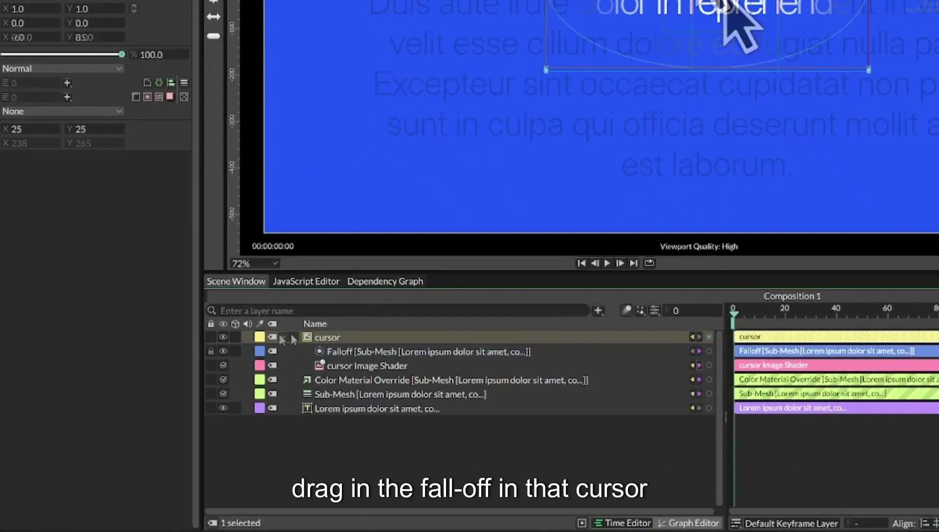The image size is (939, 532).
Task: Click the add layer plus button beside search
Action: [x=598, y=310]
